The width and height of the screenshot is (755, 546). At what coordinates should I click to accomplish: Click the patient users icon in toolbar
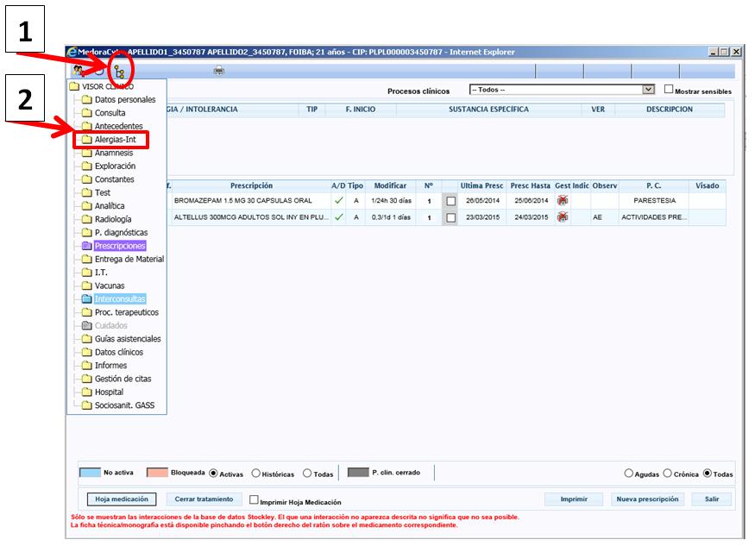pyautogui.click(x=79, y=71)
